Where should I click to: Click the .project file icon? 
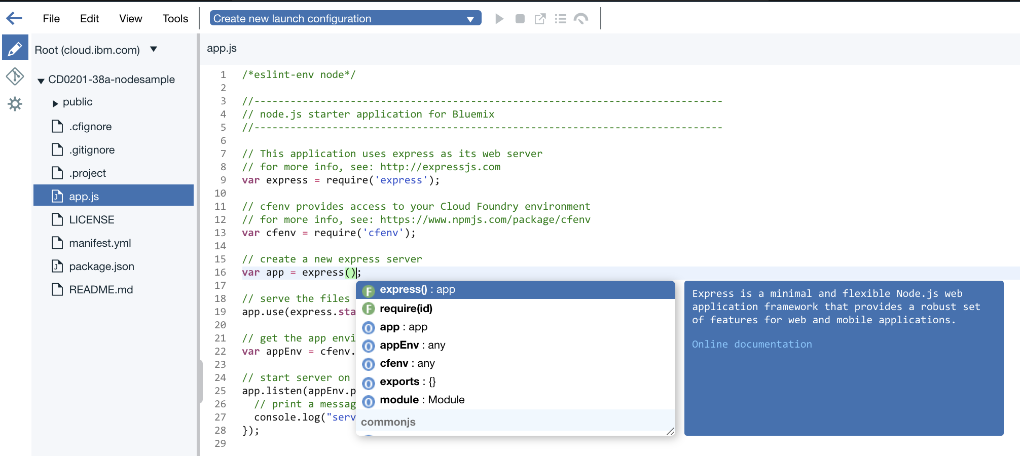click(57, 173)
